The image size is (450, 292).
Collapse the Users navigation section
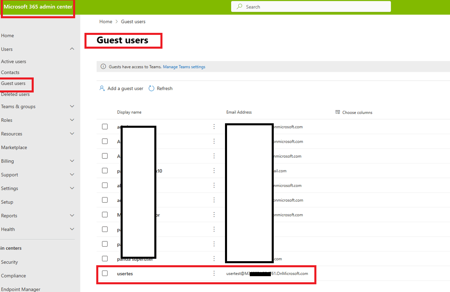72,49
